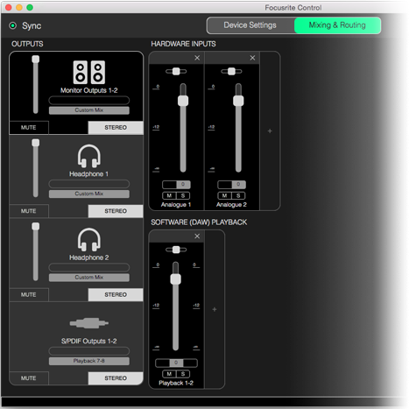Add a software playback channel with plus
This screenshot has width=409, height=409.
[x=215, y=309]
